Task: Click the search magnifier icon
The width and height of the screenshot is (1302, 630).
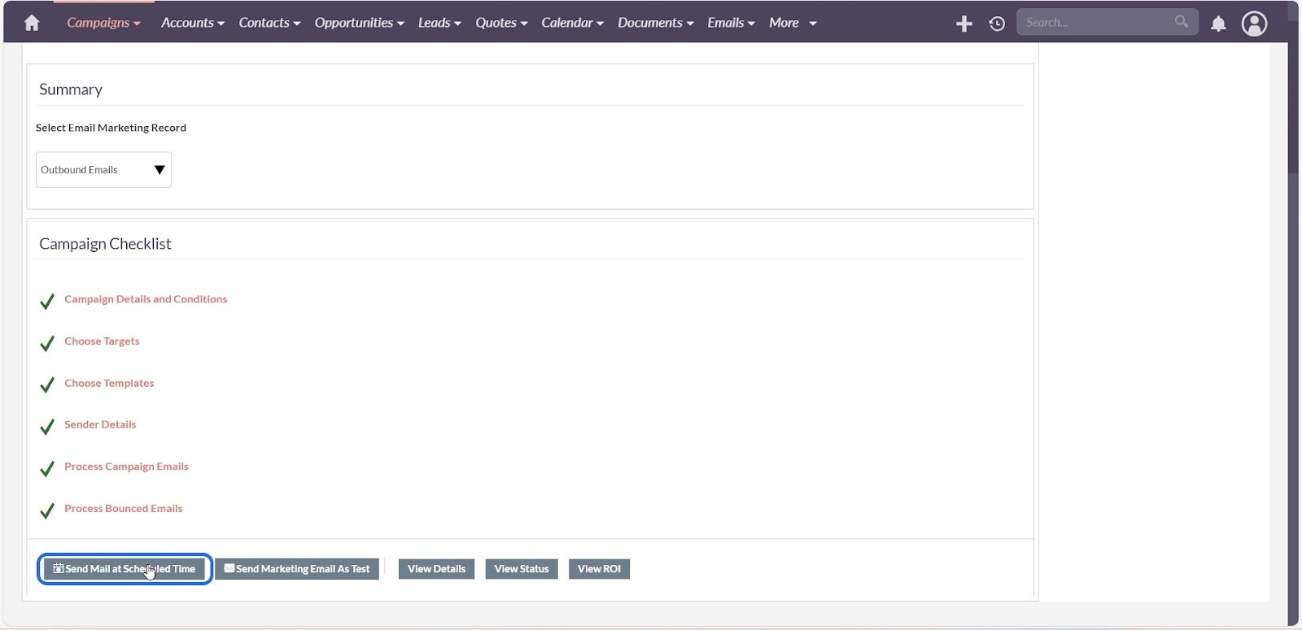Action: (x=1181, y=22)
